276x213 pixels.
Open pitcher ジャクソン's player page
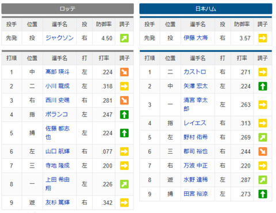tap(59, 38)
